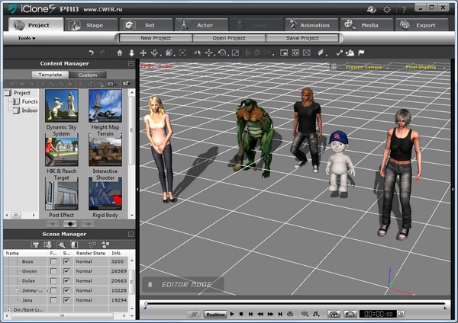Screen dimensions: 458x323
Task: Toggle the Show checkbox for Jana
Action: (x=66, y=301)
